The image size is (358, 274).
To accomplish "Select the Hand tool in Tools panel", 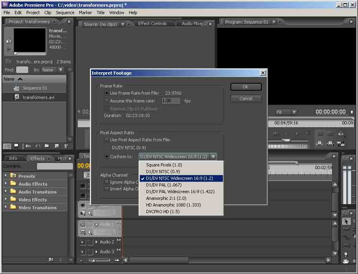I will [x=346, y=261].
